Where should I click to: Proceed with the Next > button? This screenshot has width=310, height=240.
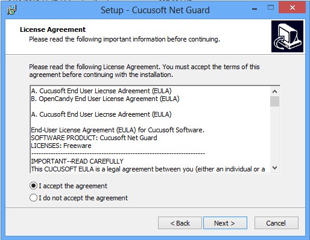pyautogui.click(x=225, y=223)
